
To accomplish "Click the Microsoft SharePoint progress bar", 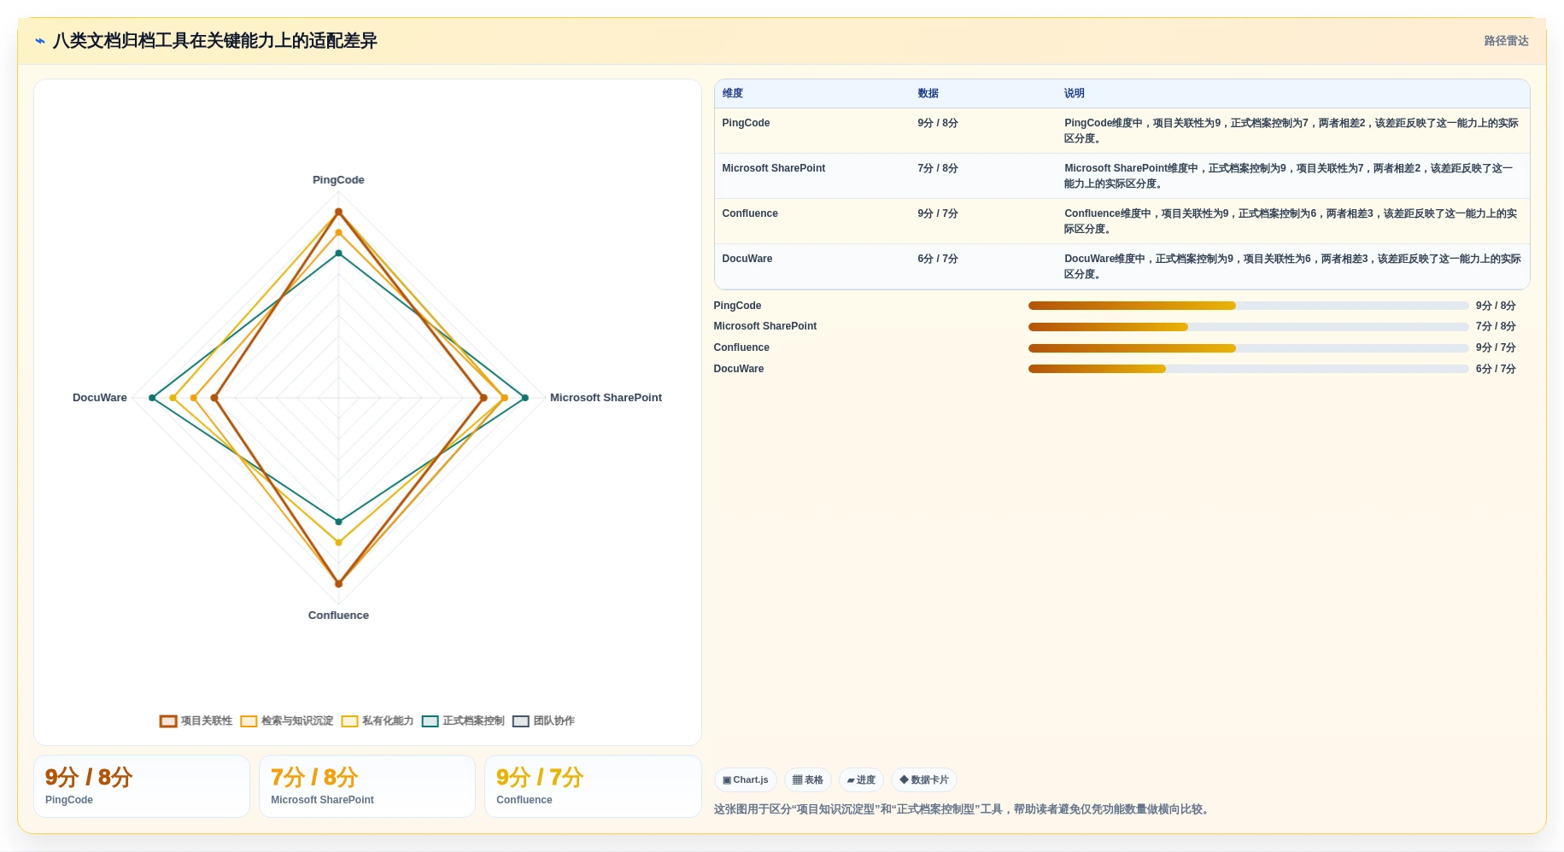I will 1248,327.
